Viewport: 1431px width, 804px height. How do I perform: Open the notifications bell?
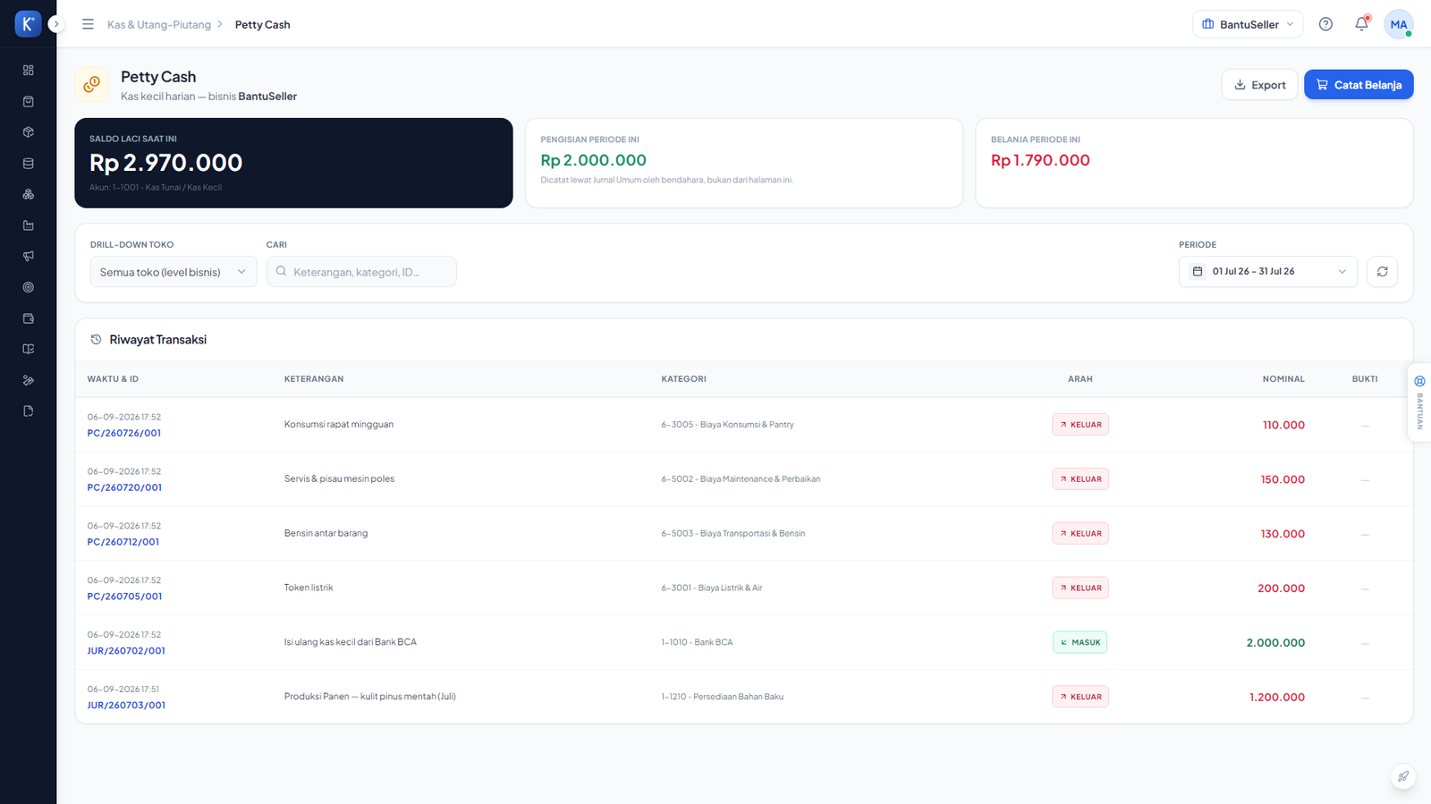click(x=1361, y=24)
